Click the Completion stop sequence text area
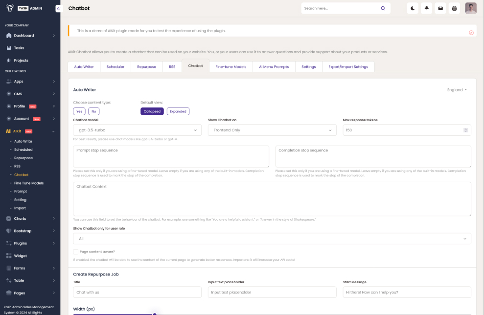484x315 pixels. [373, 156]
